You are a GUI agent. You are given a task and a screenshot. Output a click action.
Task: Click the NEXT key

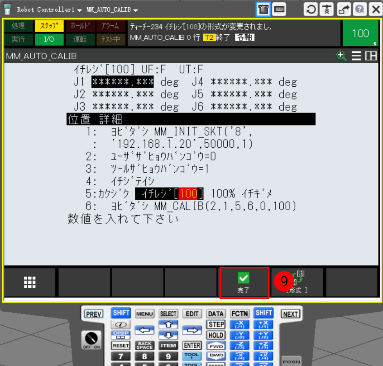(291, 314)
